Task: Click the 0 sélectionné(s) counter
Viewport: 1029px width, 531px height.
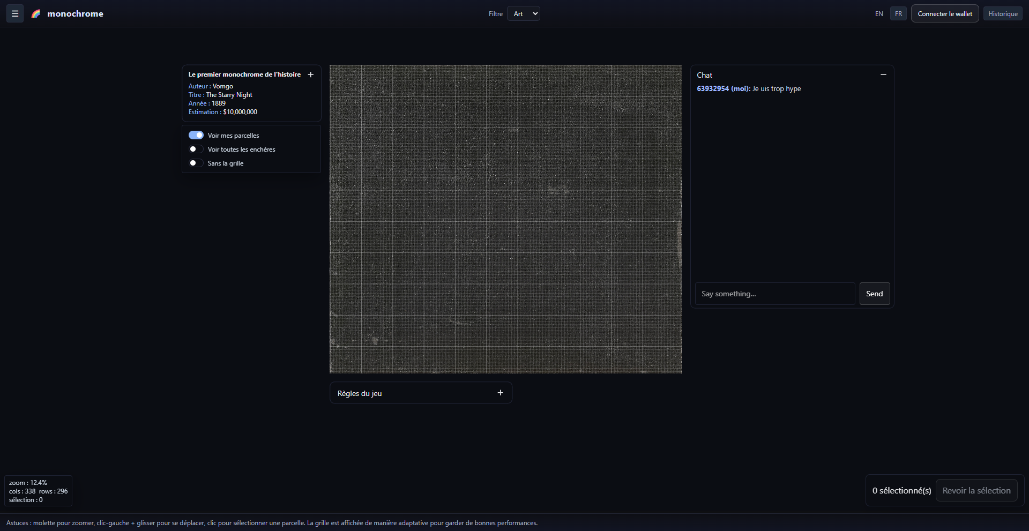Action: click(x=901, y=490)
